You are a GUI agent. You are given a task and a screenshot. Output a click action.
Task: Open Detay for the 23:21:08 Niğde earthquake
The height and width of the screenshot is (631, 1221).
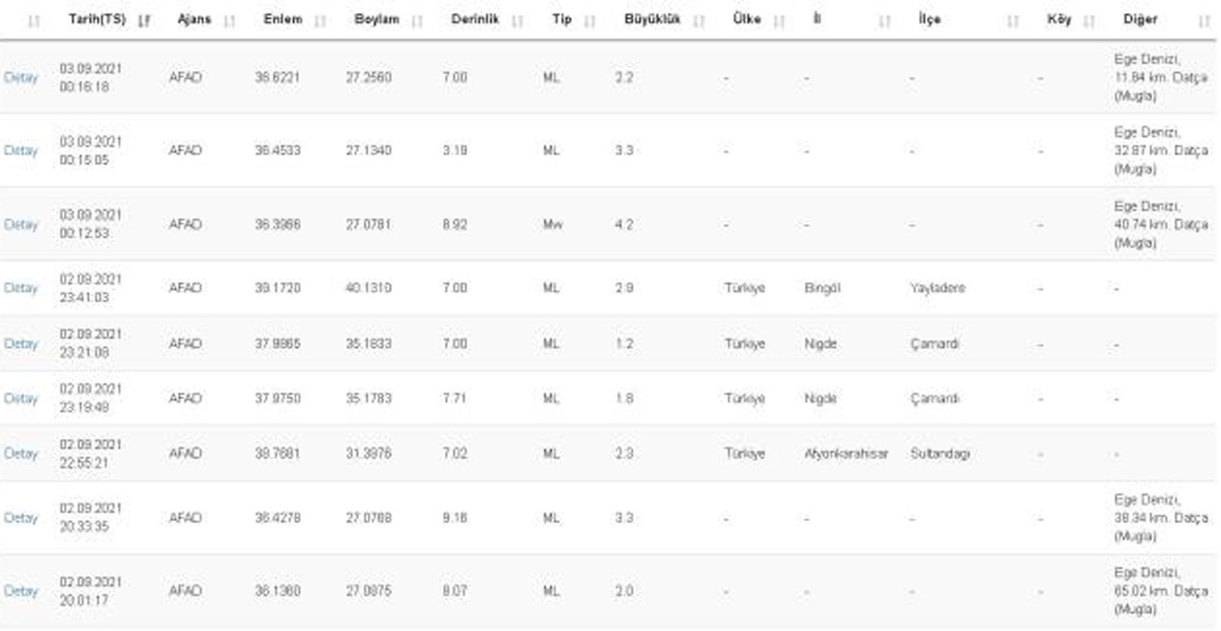[20, 343]
